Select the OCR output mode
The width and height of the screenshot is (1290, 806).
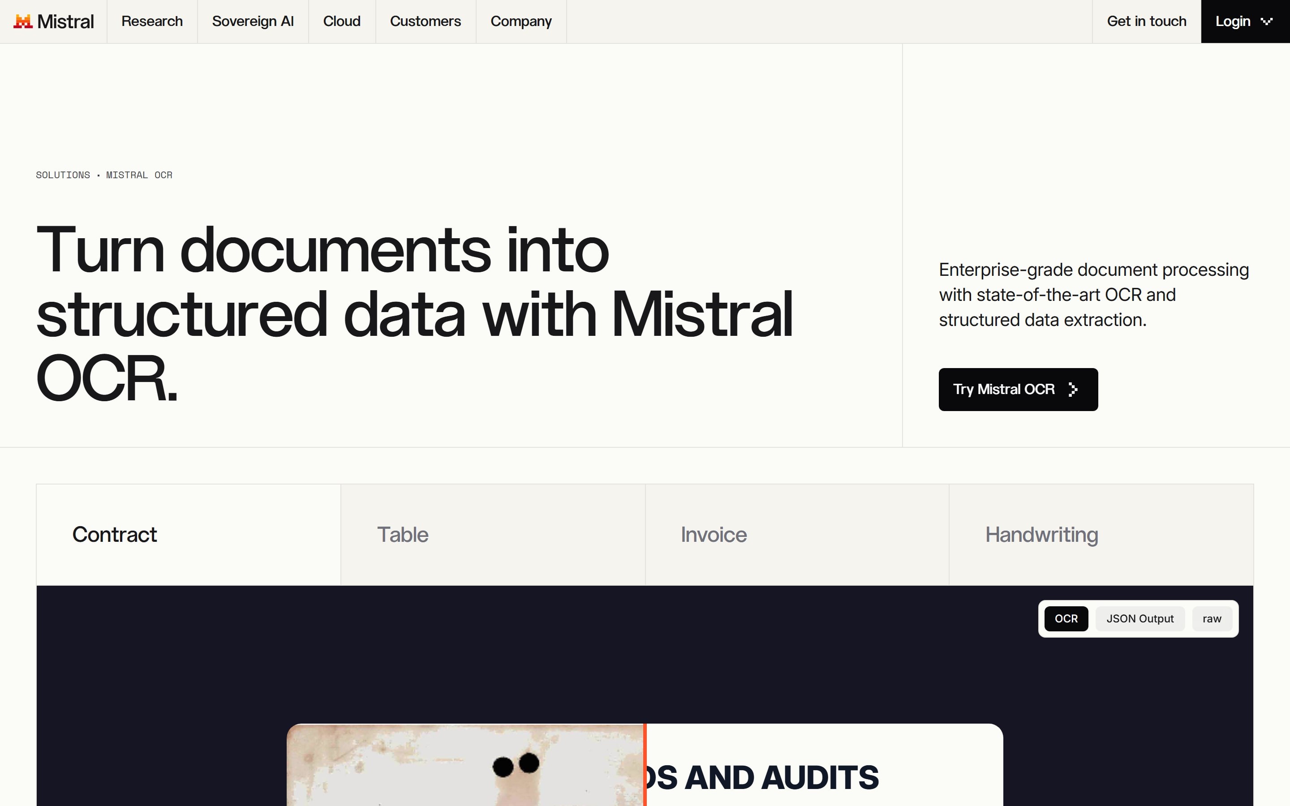click(1066, 619)
